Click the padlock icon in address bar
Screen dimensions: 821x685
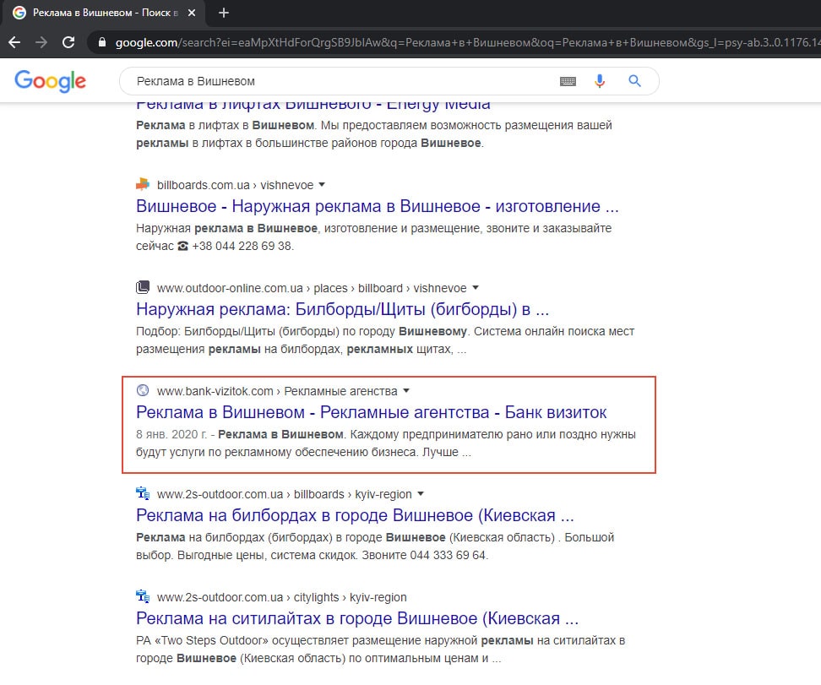tap(102, 42)
